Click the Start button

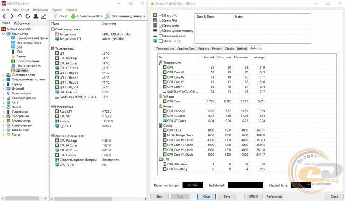pos(159,196)
